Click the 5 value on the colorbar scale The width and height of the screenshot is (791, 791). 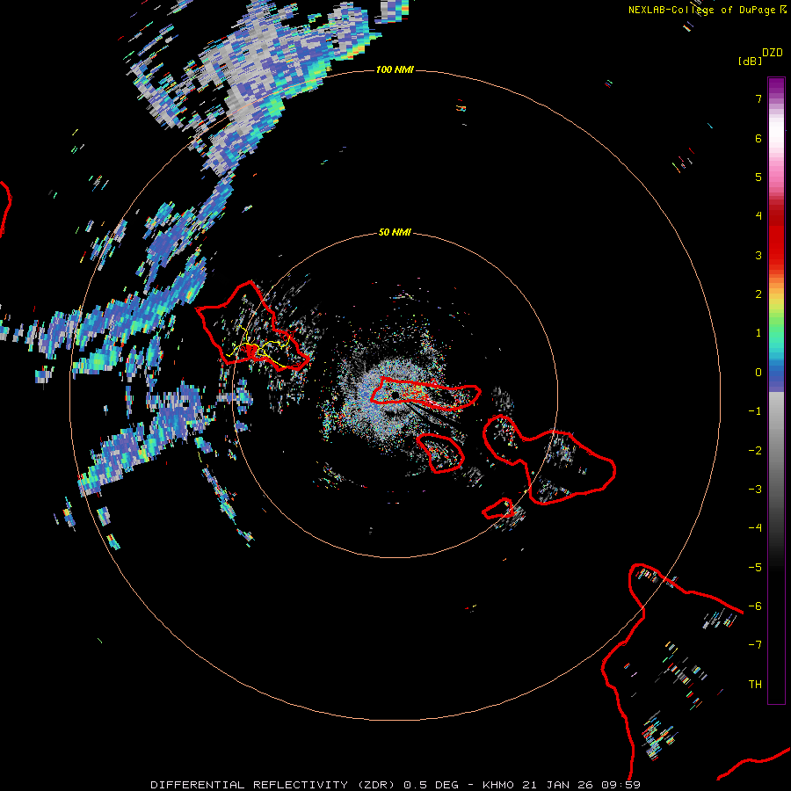point(758,177)
